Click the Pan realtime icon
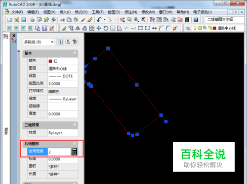This screenshot has width=247, height=184. (123, 20)
